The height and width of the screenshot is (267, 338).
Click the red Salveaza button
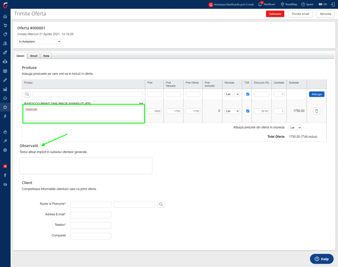pos(275,14)
